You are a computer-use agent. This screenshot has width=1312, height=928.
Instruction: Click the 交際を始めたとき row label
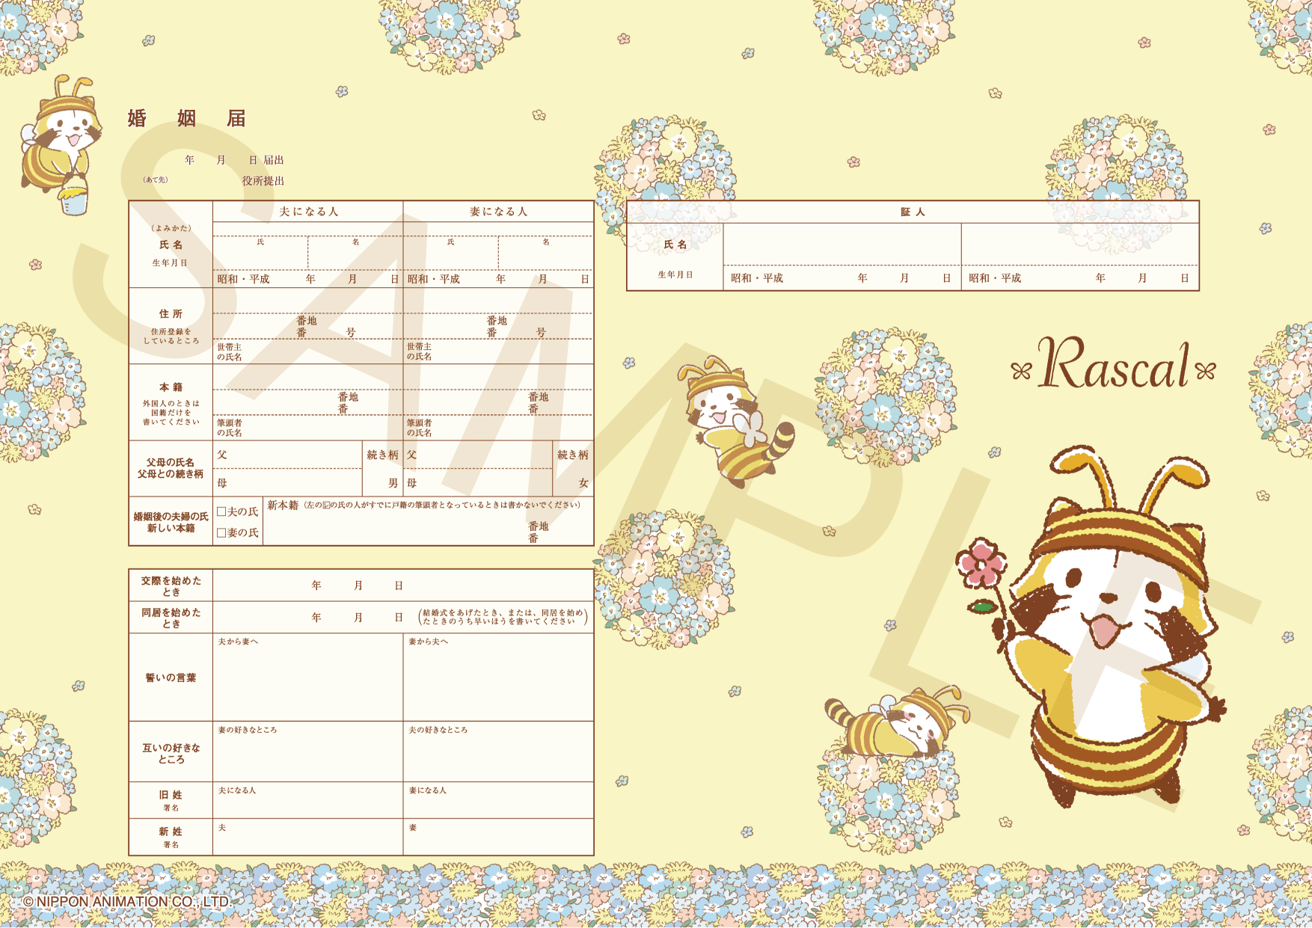(171, 586)
